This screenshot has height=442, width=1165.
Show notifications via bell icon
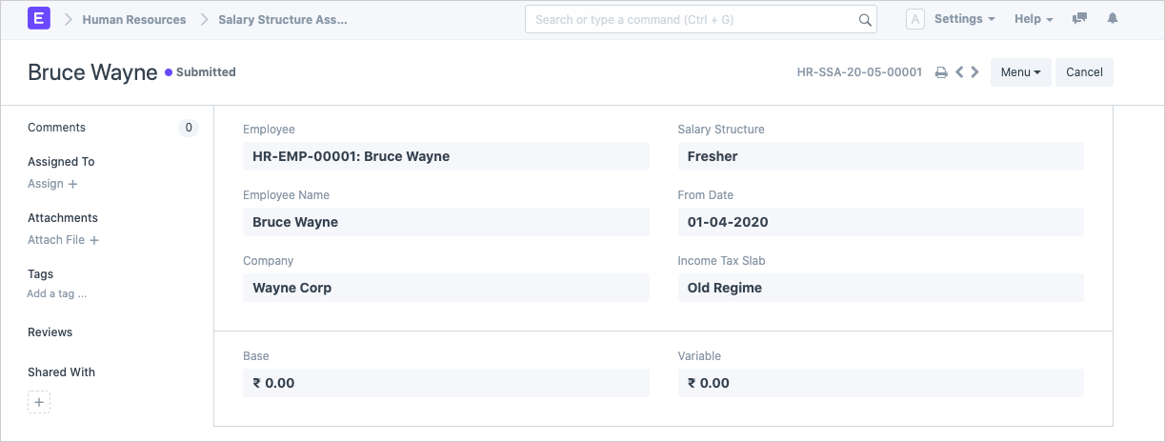point(1112,19)
